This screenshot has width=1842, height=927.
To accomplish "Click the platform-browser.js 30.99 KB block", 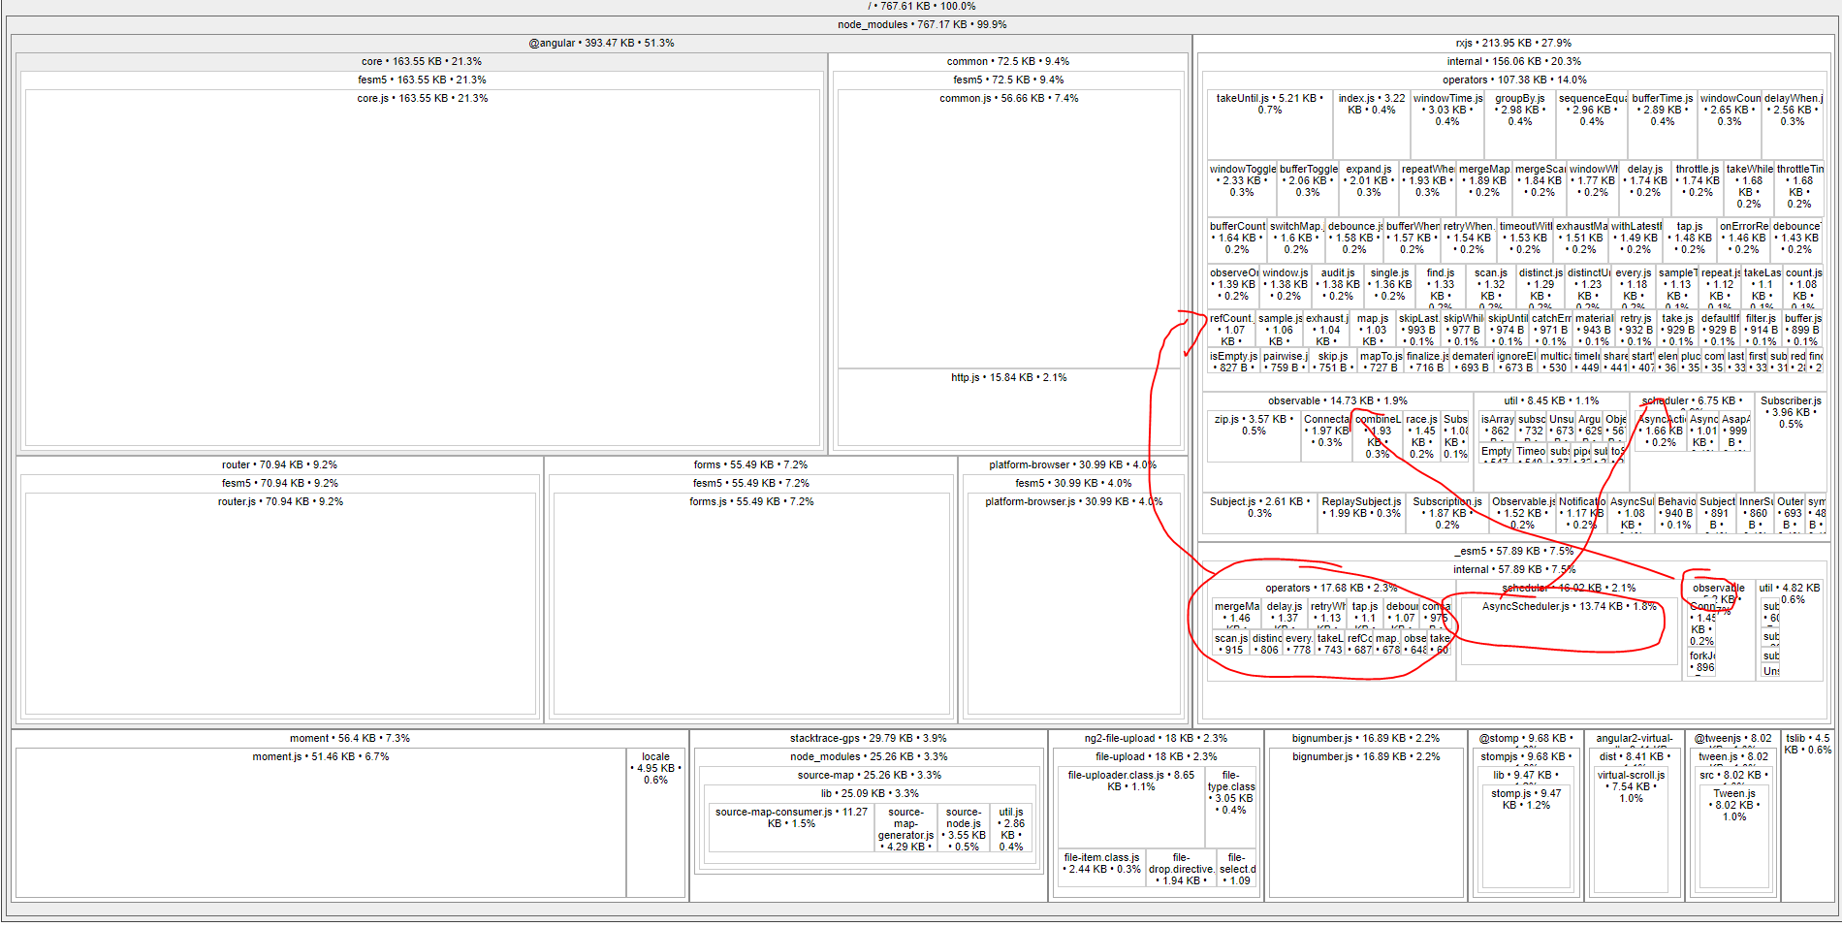I will pos(1074,603).
